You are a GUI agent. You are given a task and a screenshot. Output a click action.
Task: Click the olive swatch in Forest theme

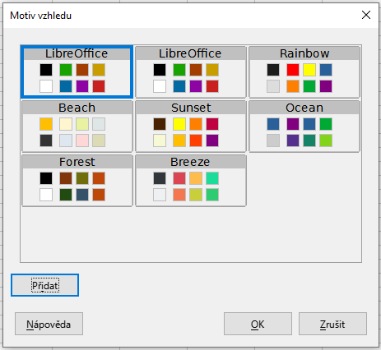82,178
